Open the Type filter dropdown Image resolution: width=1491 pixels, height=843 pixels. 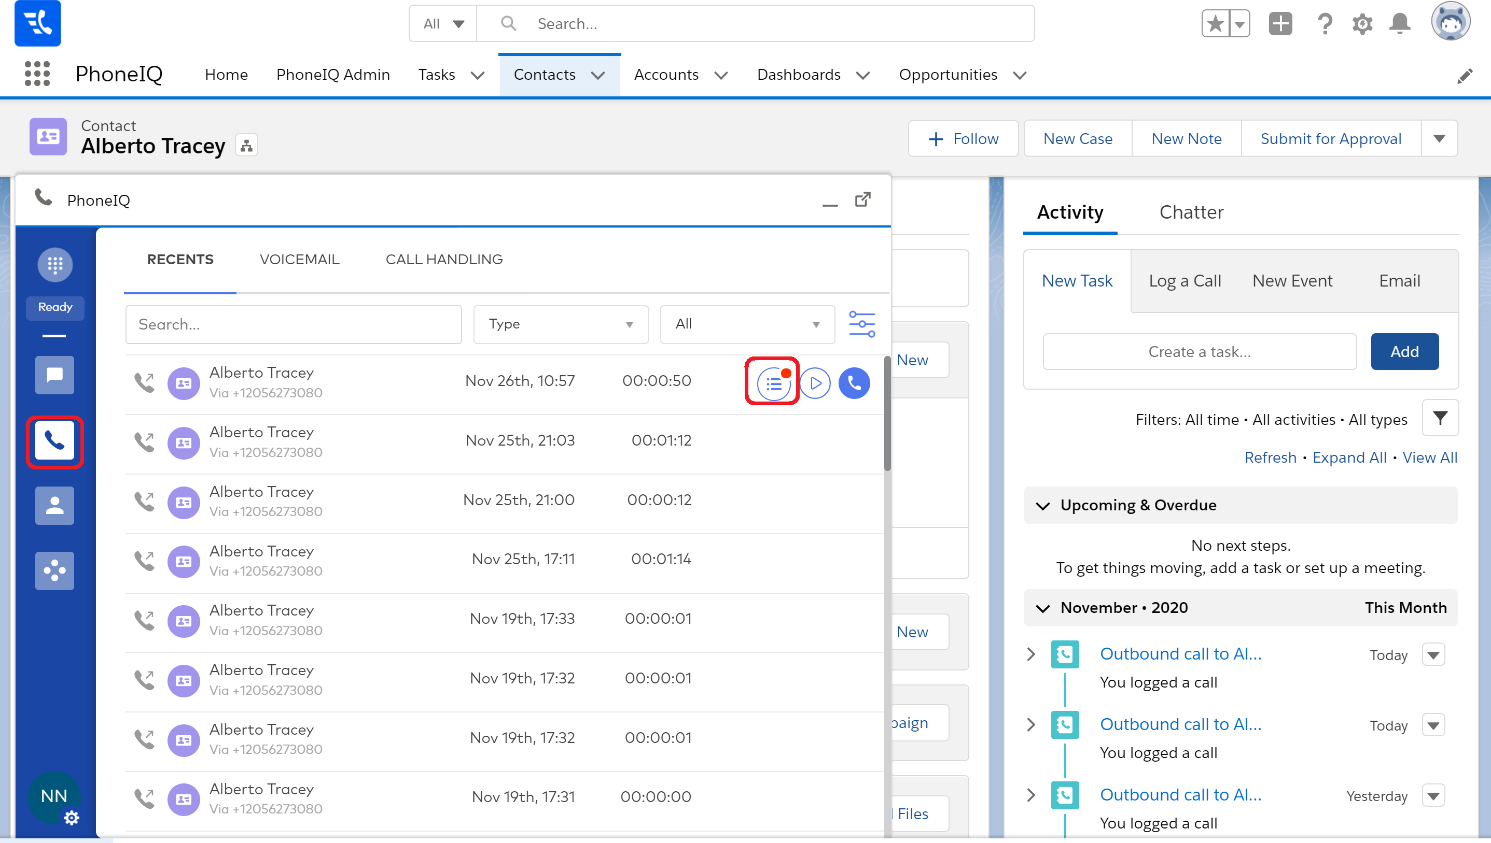tap(560, 324)
